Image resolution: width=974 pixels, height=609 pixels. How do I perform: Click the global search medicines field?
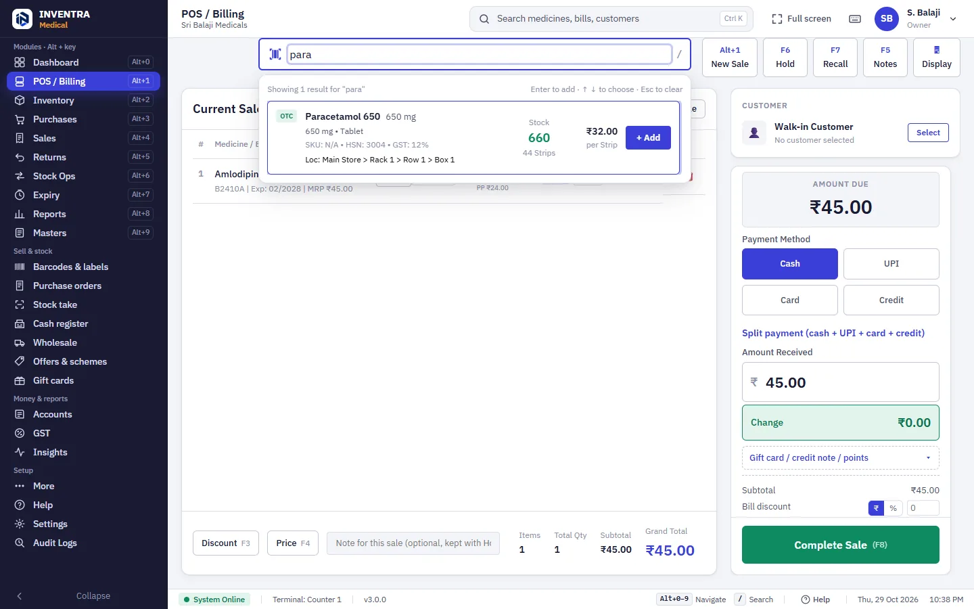point(611,19)
